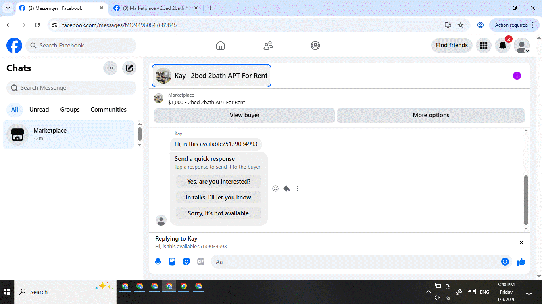The width and height of the screenshot is (542, 304).
Task: Send 'Sorry, it's not available.' response
Action: [219, 213]
